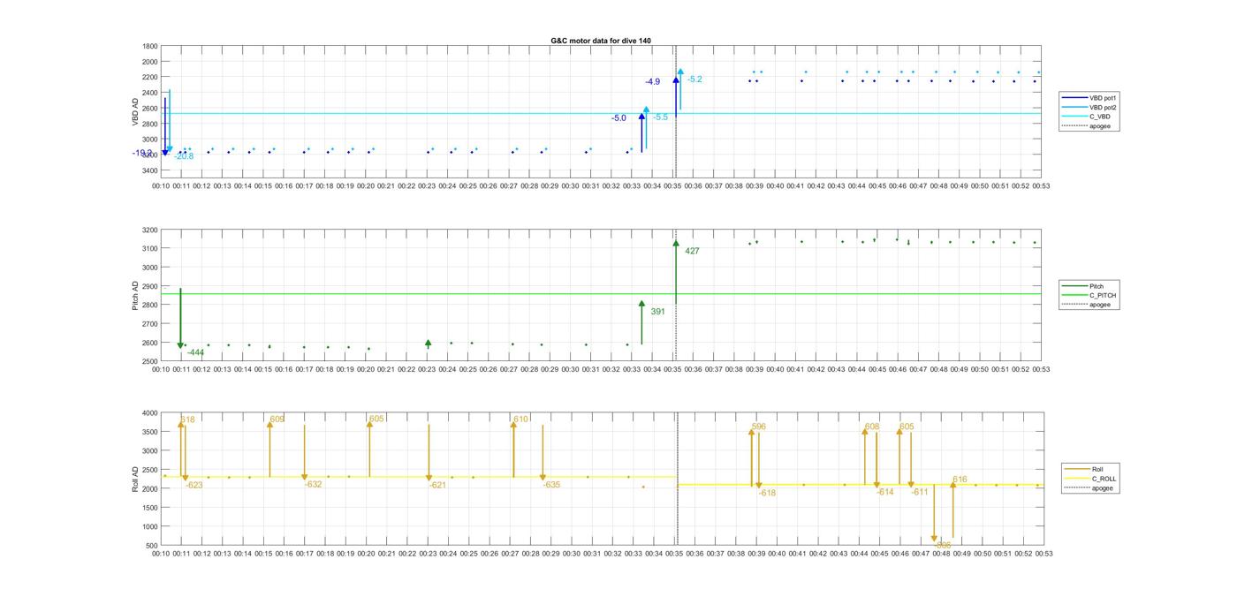Click the "Roll AD" y-axis label
The image size is (1237, 612).
point(136,479)
